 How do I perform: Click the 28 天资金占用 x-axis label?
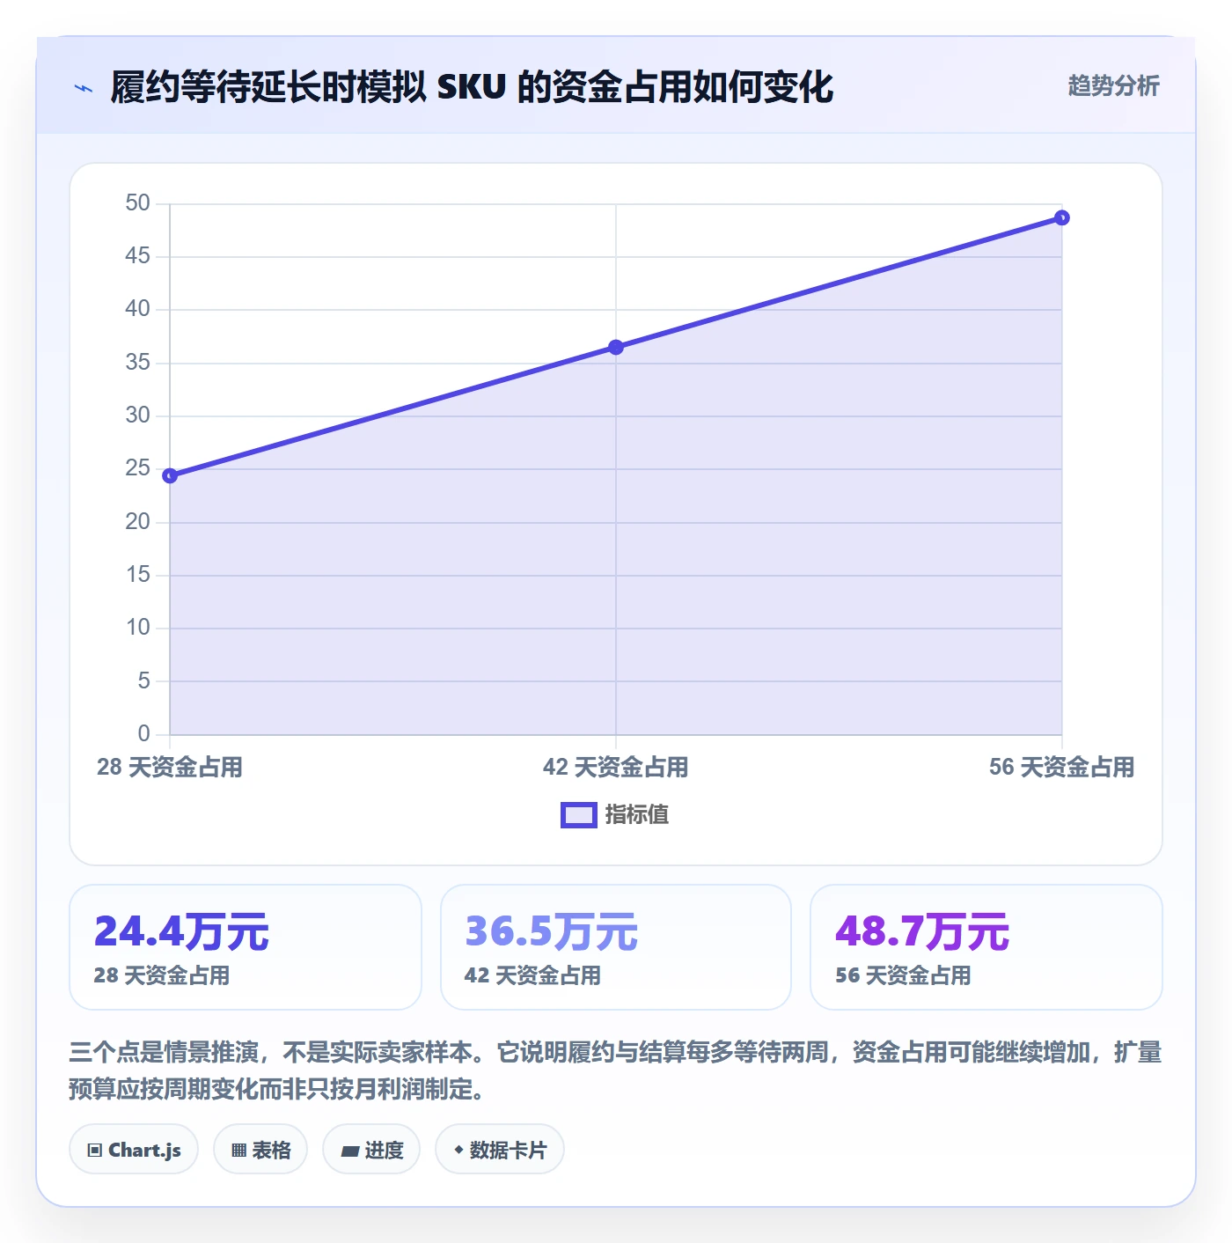coord(170,767)
